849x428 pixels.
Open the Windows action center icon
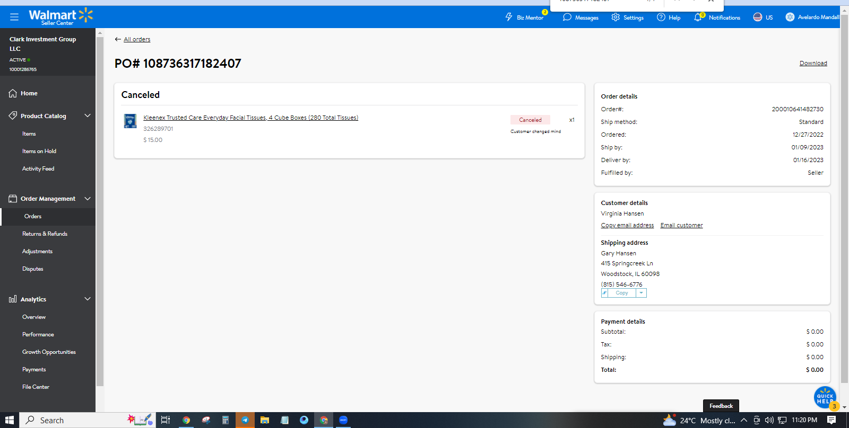[831, 420]
